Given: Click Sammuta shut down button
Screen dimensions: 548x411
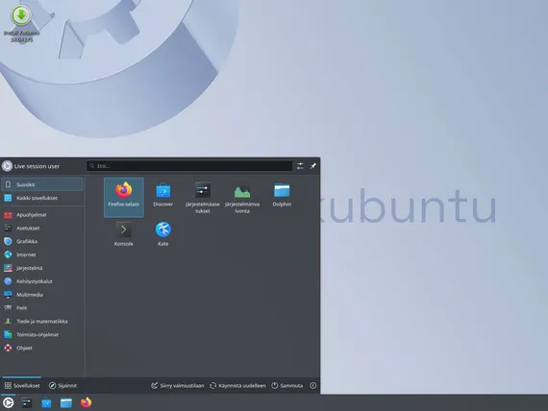Looking at the screenshot, I should pos(287,385).
